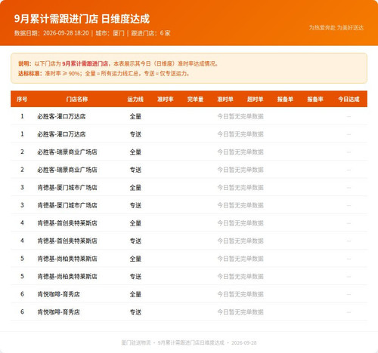378x353 pixels.
Task: Click the 序号 column header
Action: [x=22, y=100]
